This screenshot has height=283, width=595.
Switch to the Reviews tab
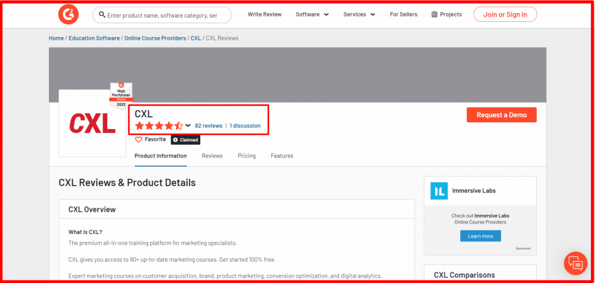tap(212, 156)
